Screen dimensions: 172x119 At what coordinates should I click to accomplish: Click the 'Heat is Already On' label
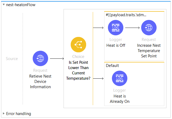[x=120, y=99]
